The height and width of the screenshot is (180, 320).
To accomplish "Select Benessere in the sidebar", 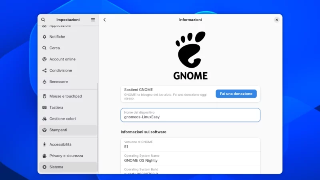I will pos(68,82).
